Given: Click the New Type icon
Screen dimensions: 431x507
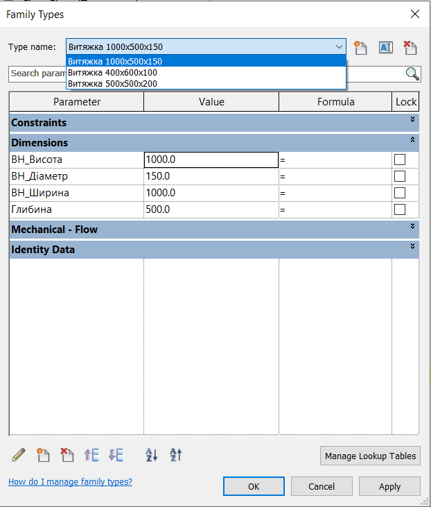Looking at the screenshot, I should pyautogui.click(x=360, y=47).
